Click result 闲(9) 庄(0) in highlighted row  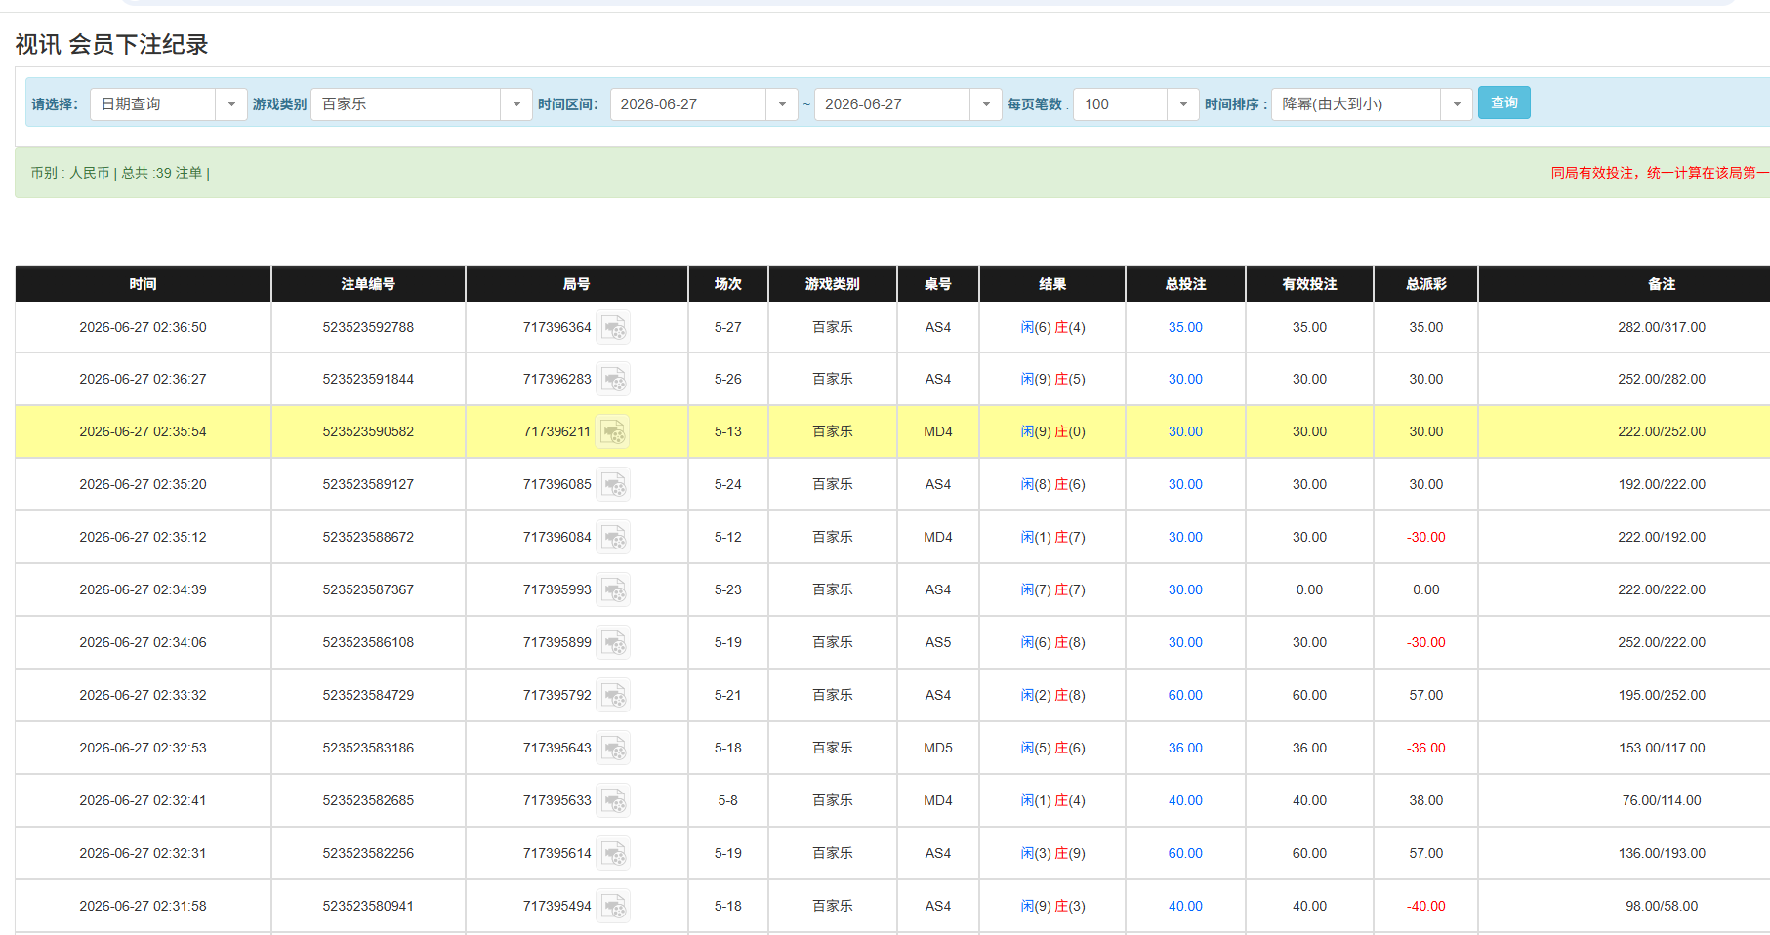click(1052, 432)
